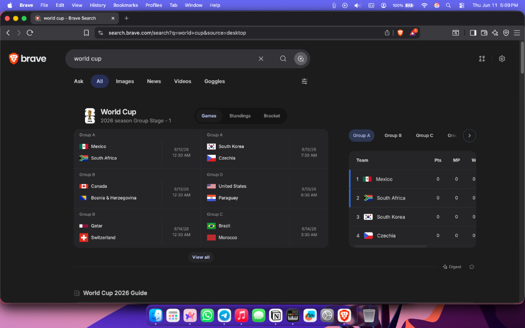Open search settings gear icon
This screenshot has width=525, height=328.
pyautogui.click(x=502, y=59)
